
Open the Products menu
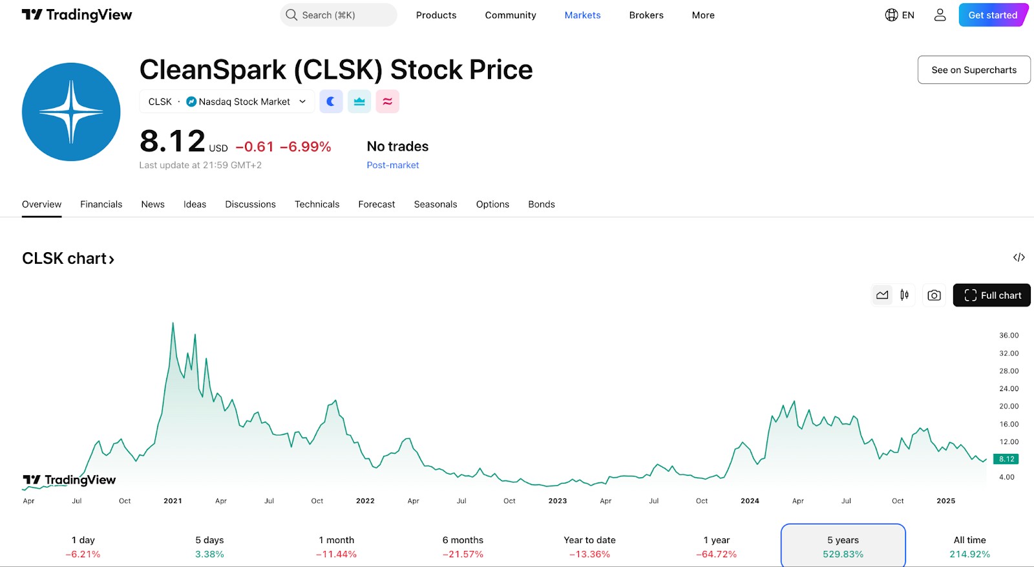[x=436, y=15]
